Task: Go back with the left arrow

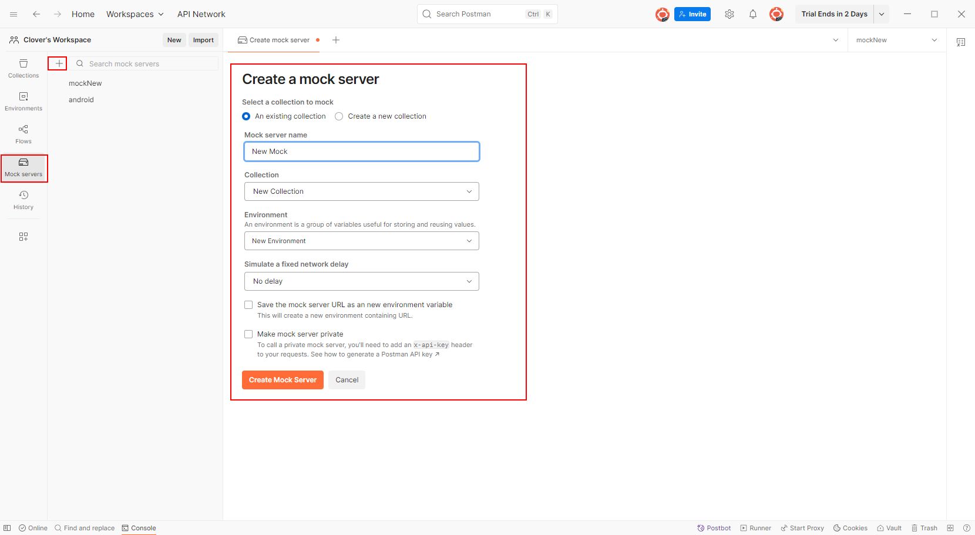Action: click(x=36, y=14)
